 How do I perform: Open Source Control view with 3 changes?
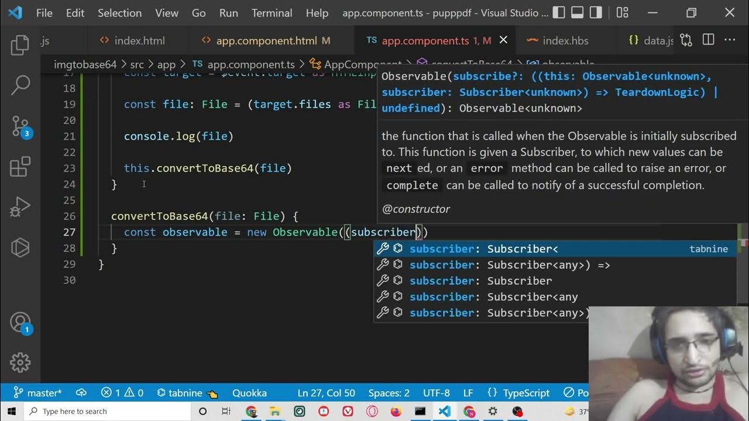tap(20, 126)
